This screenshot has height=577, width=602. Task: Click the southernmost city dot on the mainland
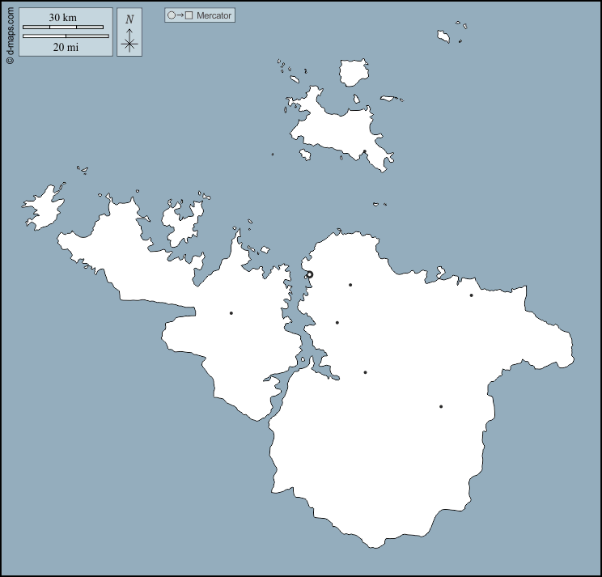(x=441, y=406)
